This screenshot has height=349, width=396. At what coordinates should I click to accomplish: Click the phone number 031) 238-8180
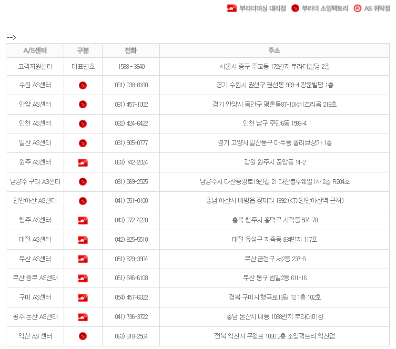(x=131, y=85)
